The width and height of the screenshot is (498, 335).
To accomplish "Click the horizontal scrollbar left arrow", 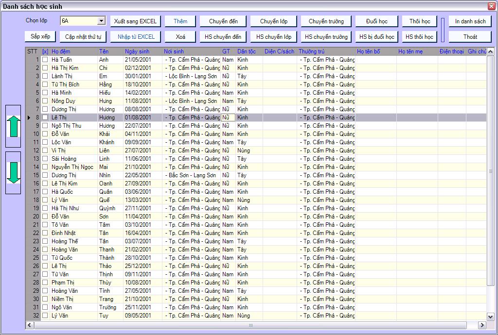I will [30, 325].
